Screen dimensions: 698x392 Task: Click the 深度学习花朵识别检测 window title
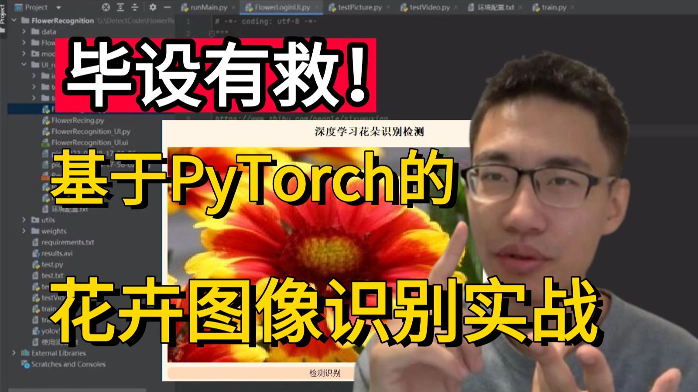[369, 132]
